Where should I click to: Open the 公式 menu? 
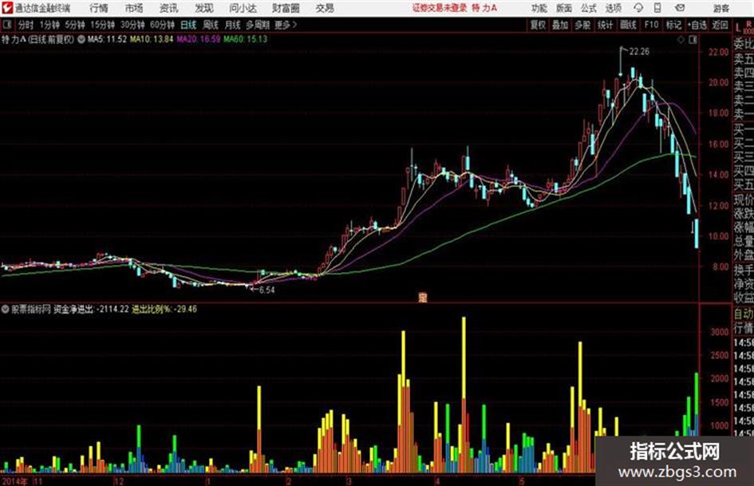pyautogui.click(x=589, y=8)
